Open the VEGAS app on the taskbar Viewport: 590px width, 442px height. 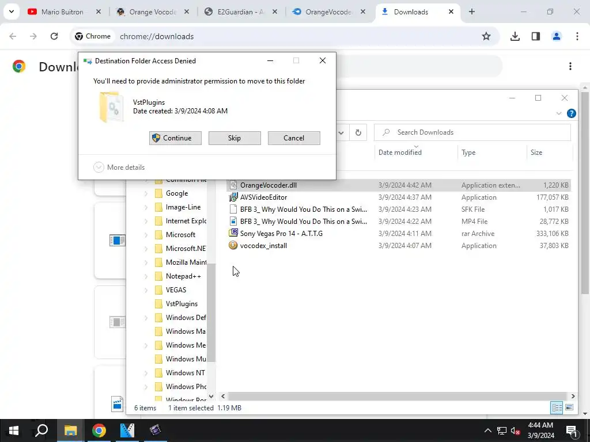pos(127,430)
